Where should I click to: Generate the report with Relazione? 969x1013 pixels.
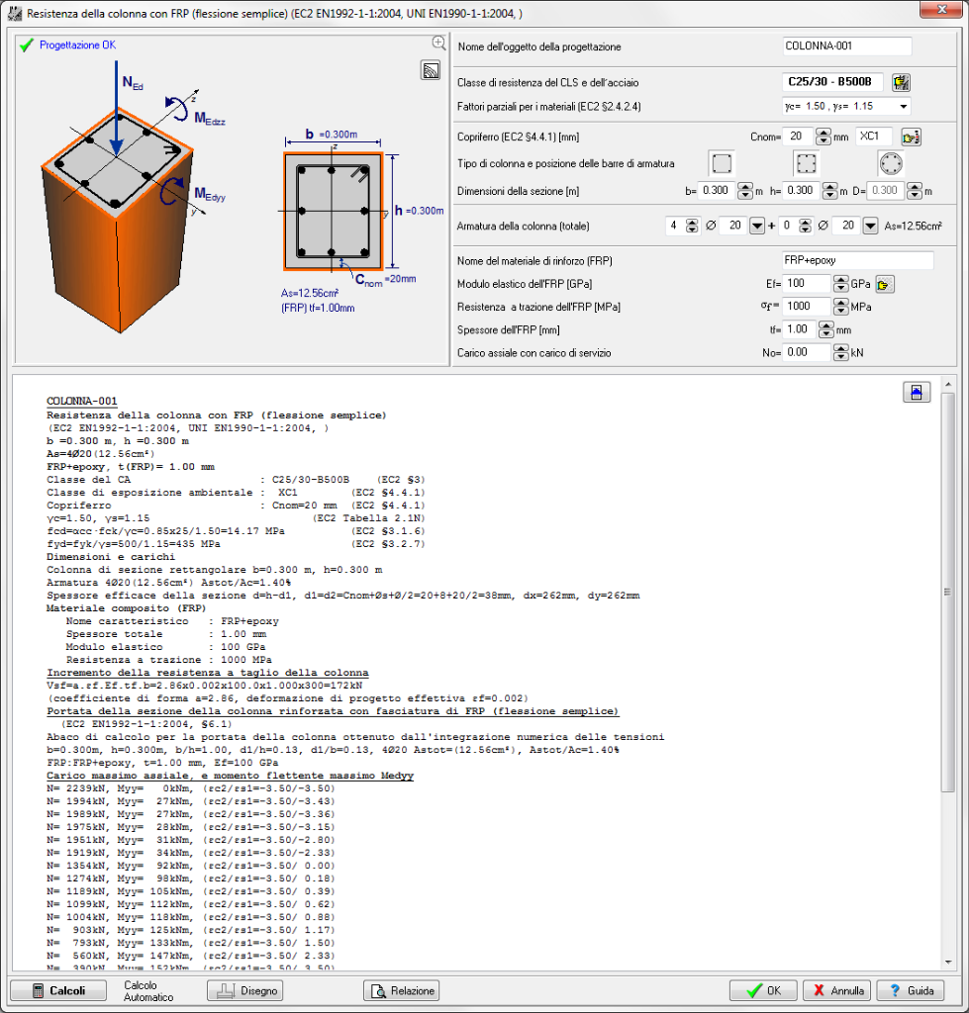pyautogui.click(x=402, y=990)
